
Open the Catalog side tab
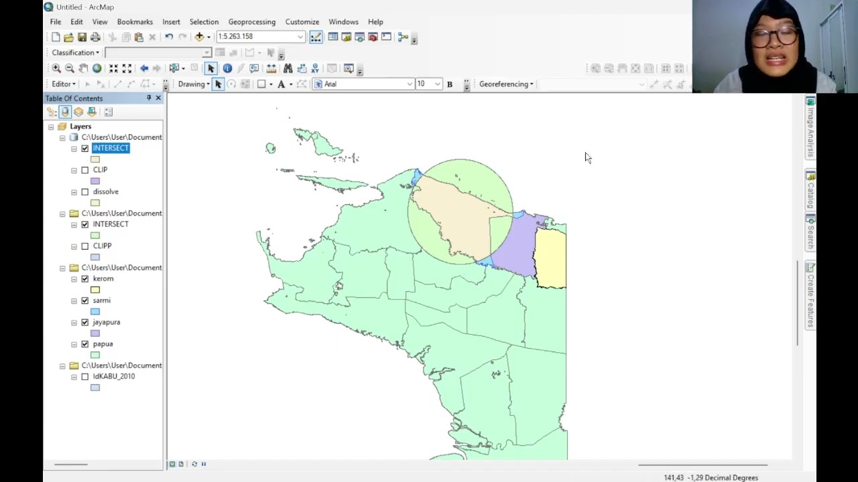(810, 191)
